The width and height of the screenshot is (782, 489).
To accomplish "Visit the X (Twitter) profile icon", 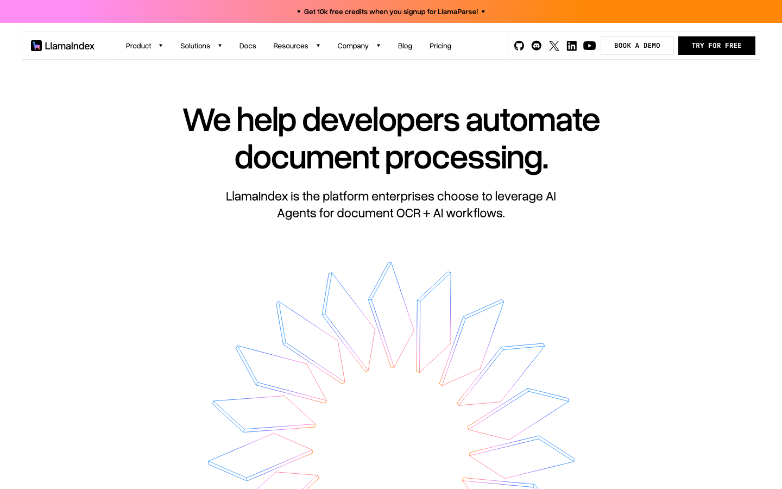I will tap(554, 46).
